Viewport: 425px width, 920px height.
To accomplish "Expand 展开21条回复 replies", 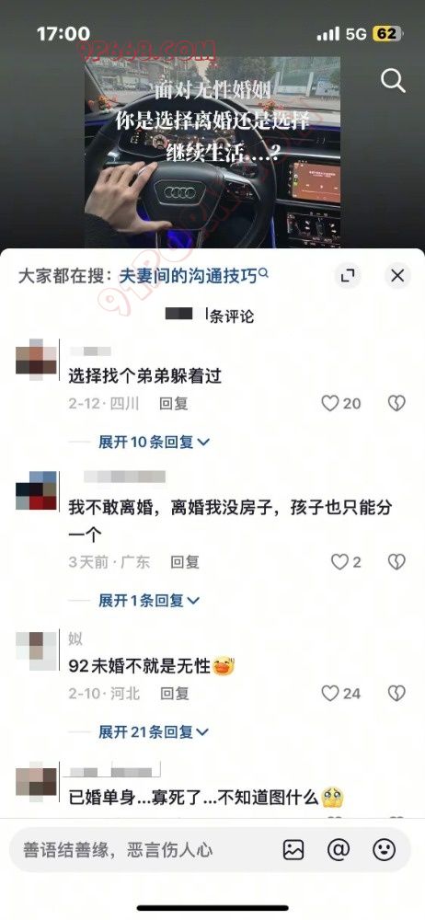I will point(154,731).
